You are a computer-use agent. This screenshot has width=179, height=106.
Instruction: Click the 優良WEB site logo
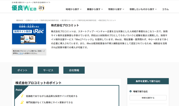pyautogui.click(x=24, y=8)
